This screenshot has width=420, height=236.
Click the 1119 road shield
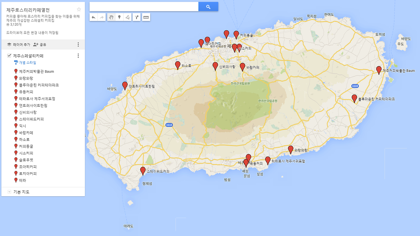pyautogui.click(x=355, y=86)
